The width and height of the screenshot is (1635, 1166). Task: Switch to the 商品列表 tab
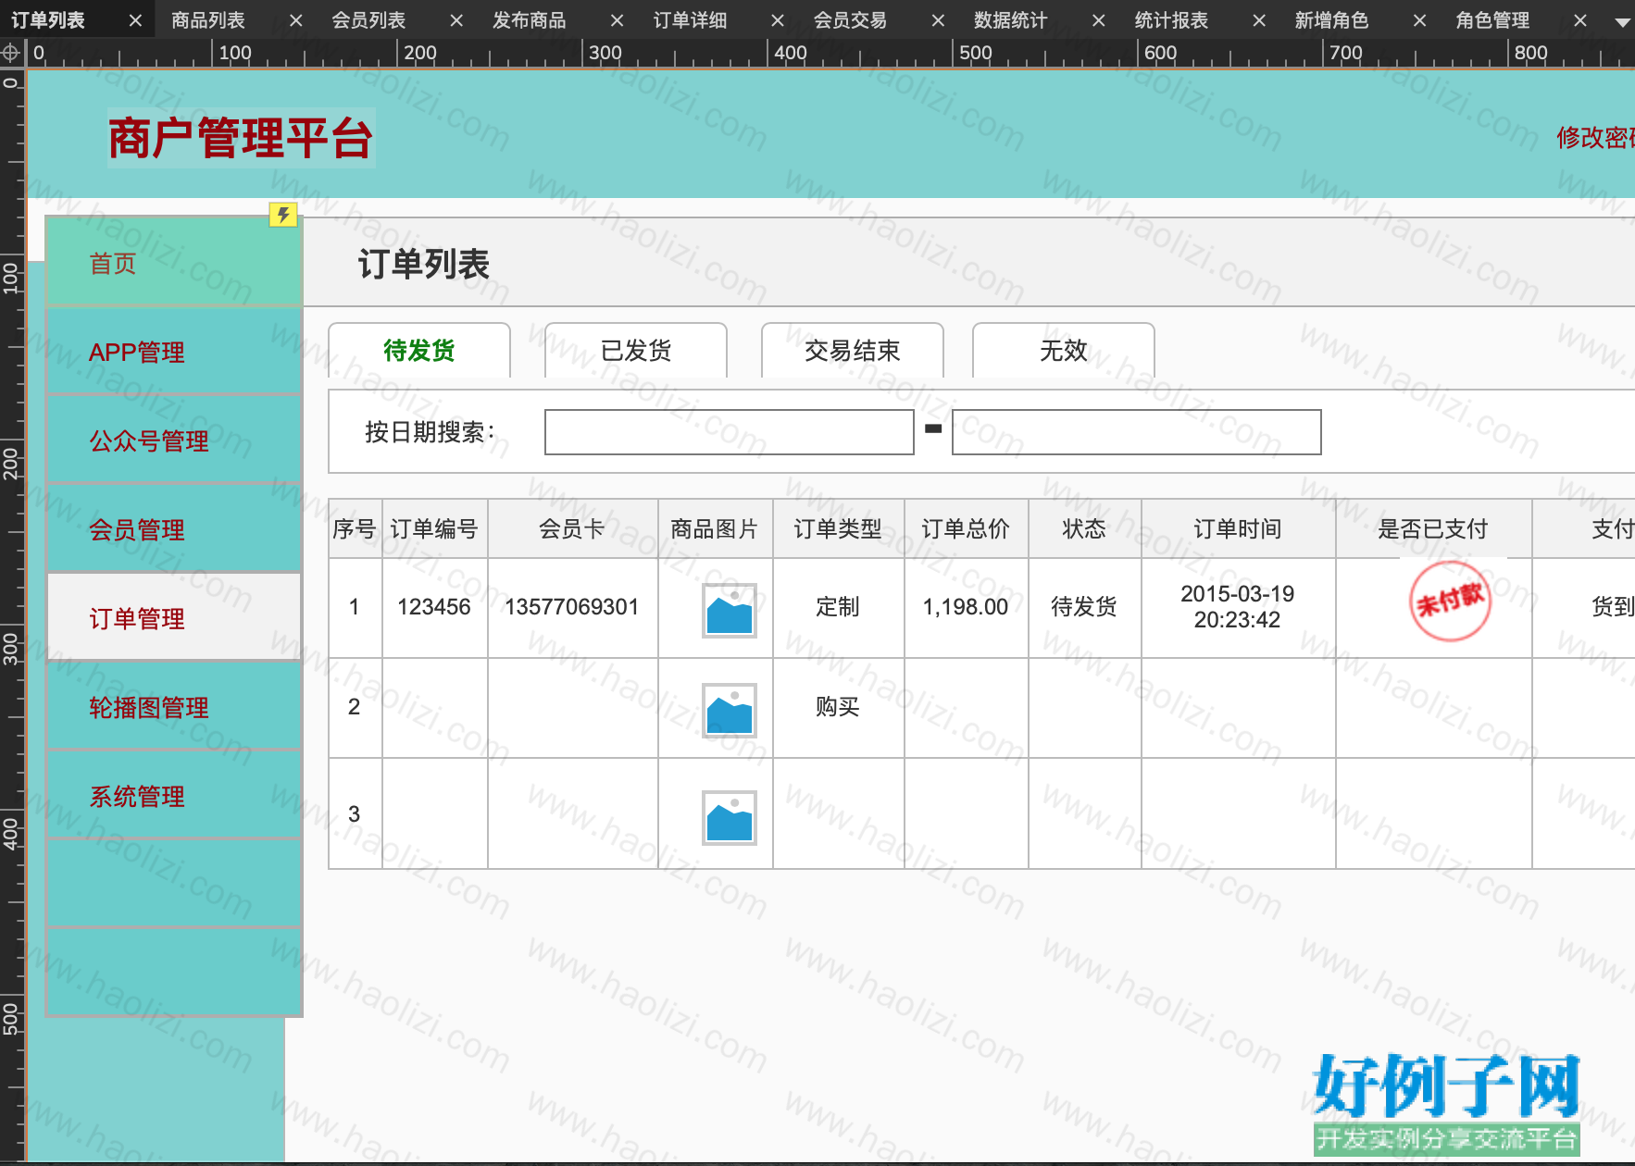point(208,19)
